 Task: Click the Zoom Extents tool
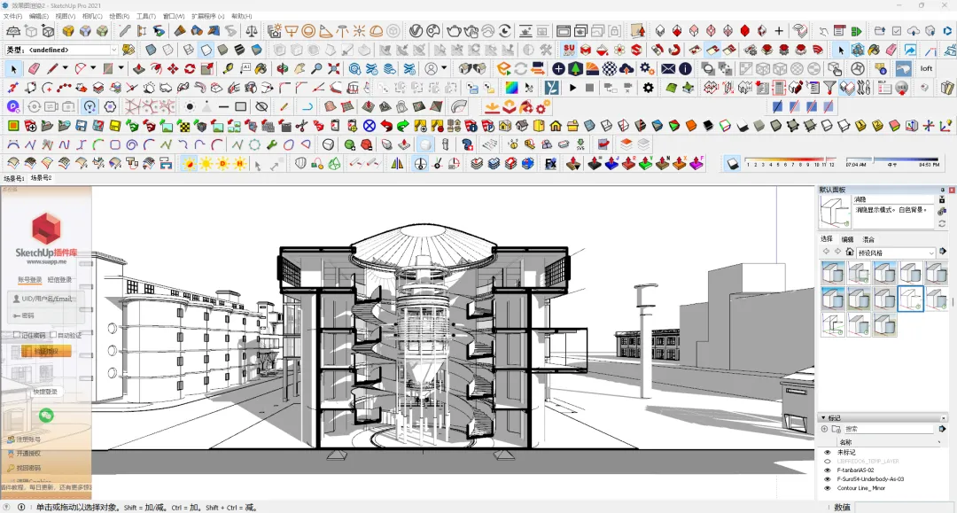[334, 69]
